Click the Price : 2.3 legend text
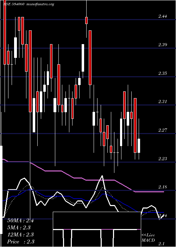The height and width of the screenshot is (247, 176). pos(21,241)
